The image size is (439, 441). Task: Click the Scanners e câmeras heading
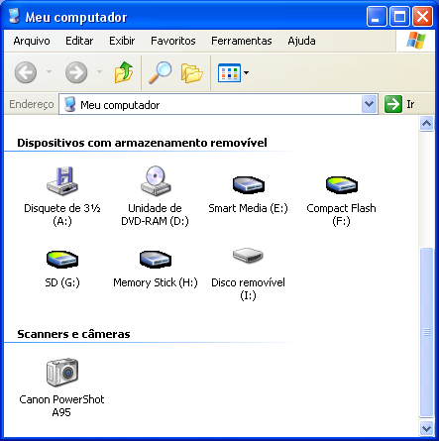point(73,334)
